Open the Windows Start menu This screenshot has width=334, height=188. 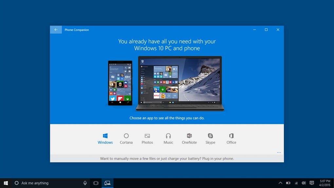coord(6,183)
